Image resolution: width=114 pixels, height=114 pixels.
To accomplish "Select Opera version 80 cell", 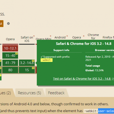I will click(10, 70).
